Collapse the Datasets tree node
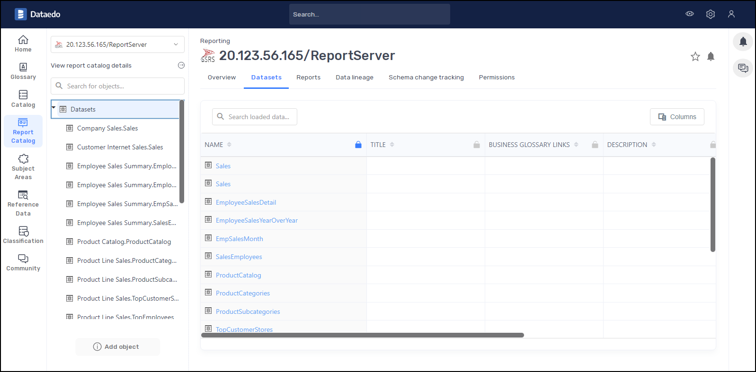Image resolution: width=756 pixels, height=372 pixels. (54, 108)
